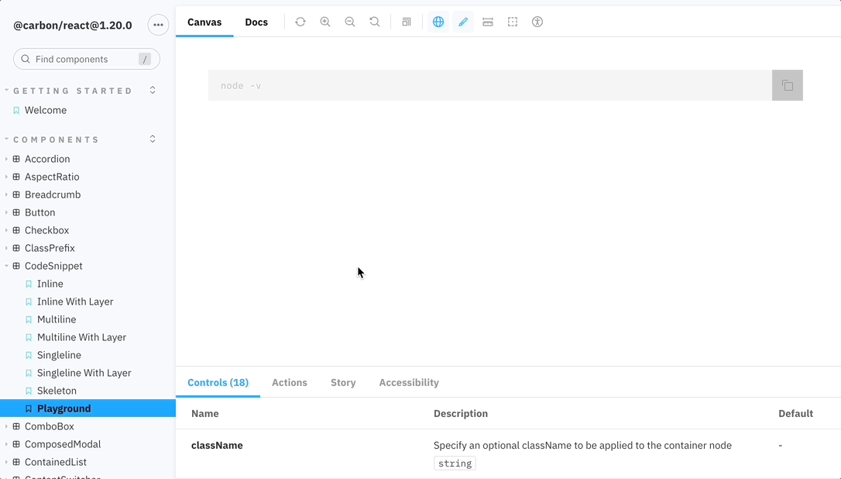This screenshot has height=479, width=841.
Task: Click the ClassPrefix component grid icon
Action: coord(16,248)
